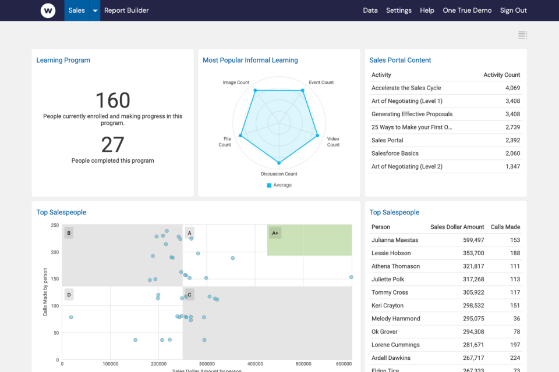Click the A+ quadrant label
The height and width of the screenshot is (372, 559).
pos(275,233)
